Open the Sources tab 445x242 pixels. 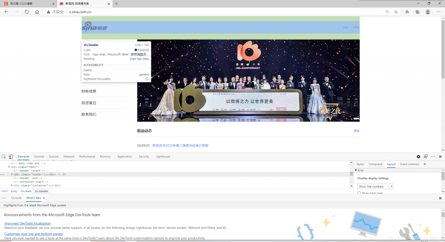(54, 157)
